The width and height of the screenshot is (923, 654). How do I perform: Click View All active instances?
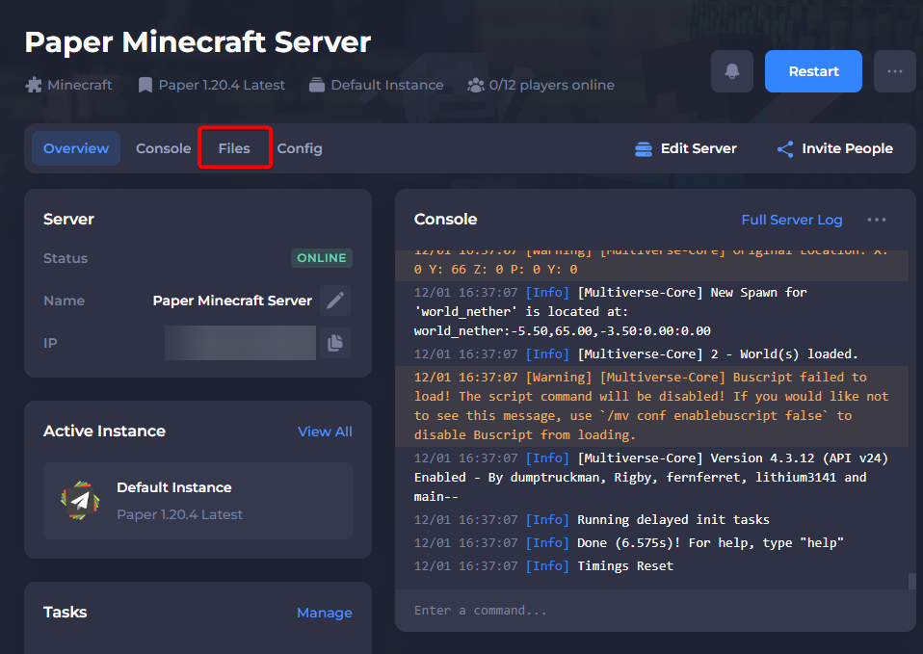(x=325, y=432)
